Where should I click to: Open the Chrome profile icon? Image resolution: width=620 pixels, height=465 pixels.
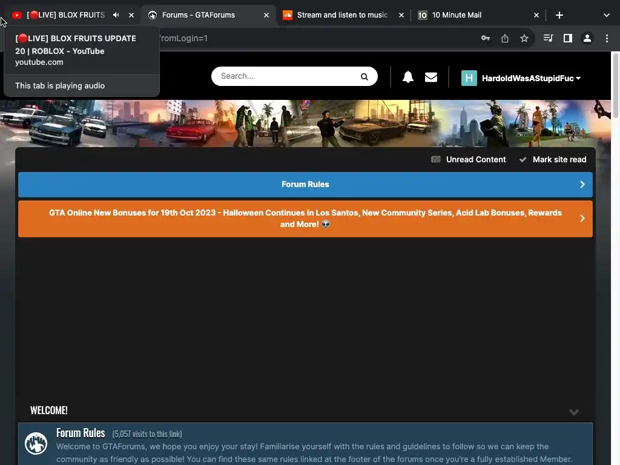pyautogui.click(x=587, y=38)
